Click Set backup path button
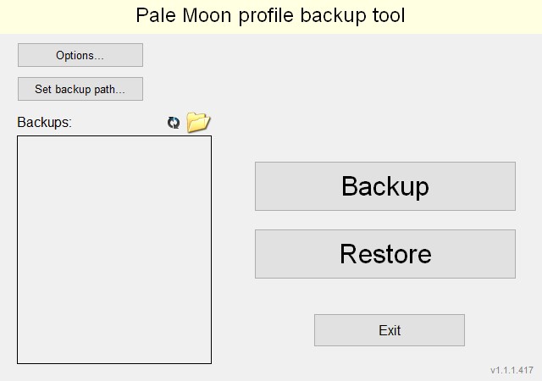 (x=80, y=89)
